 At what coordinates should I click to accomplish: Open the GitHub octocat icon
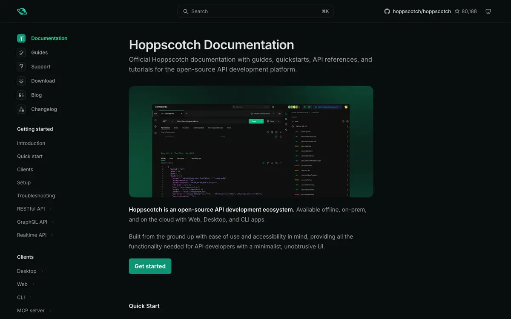click(x=387, y=11)
